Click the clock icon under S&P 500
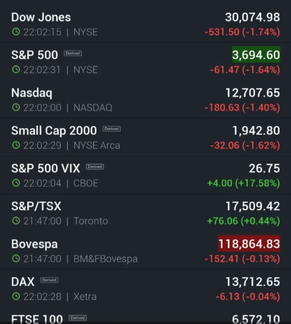Image resolution: width=291 pixels, height=324 pixels. [x=16, y=70]
